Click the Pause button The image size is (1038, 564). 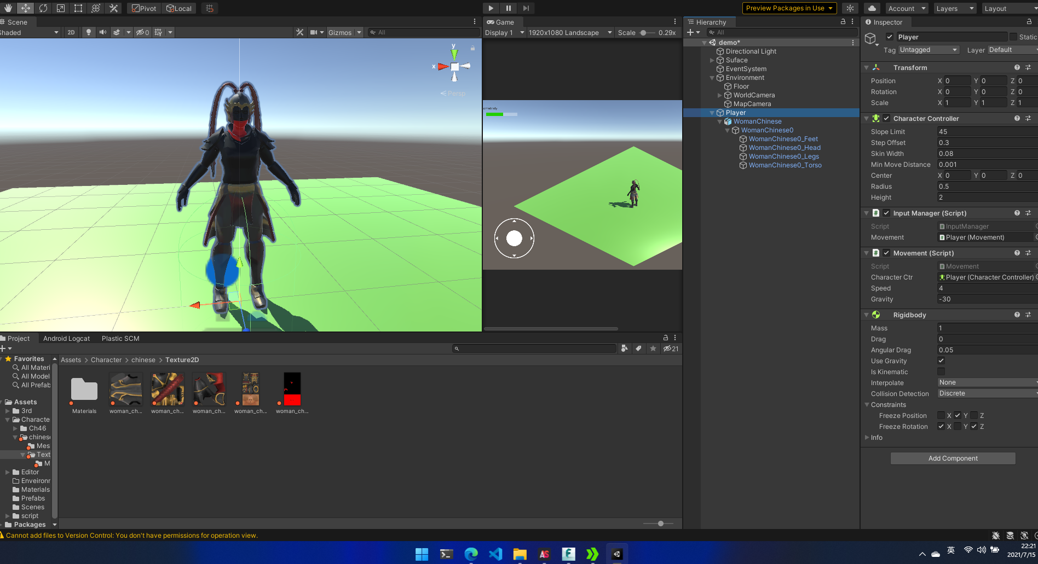(509, 8)
